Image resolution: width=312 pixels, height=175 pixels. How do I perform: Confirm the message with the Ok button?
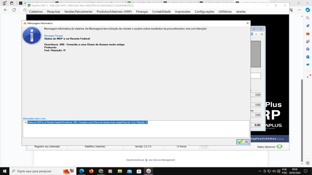point(243,142)
